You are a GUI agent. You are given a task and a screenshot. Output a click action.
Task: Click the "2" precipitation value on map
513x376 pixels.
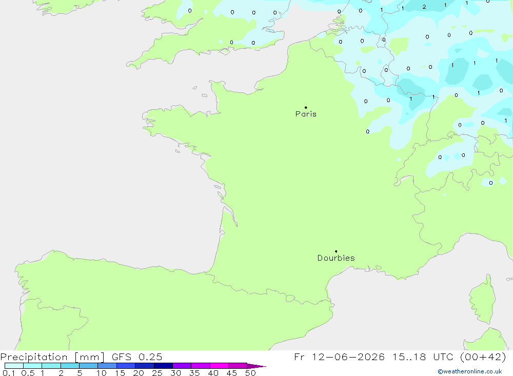pyautogui.click(x=424, y=7)
